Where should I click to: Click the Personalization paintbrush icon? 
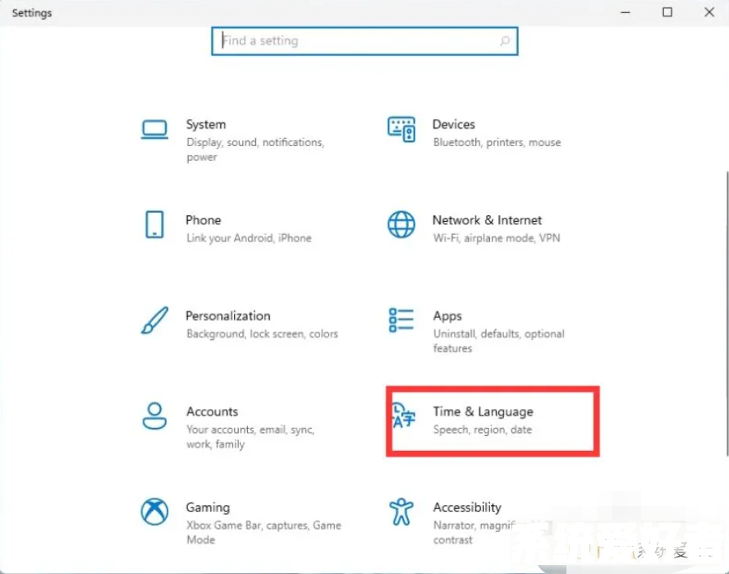tap(154, 320)
